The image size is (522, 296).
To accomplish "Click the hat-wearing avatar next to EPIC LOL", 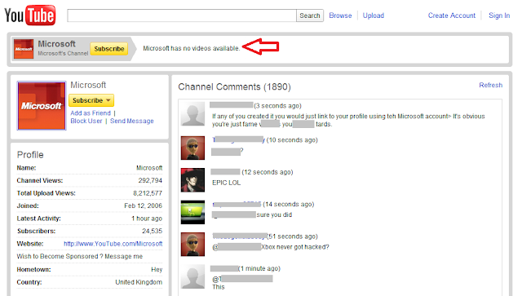I will coord(192,180).
